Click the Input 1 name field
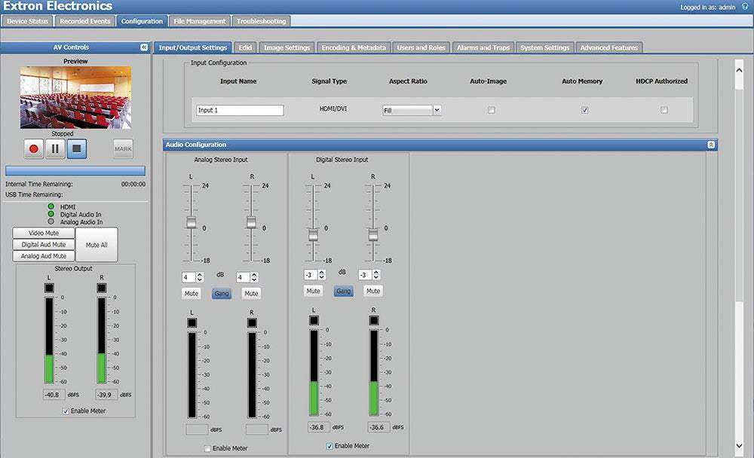 (x=239, y=110)
